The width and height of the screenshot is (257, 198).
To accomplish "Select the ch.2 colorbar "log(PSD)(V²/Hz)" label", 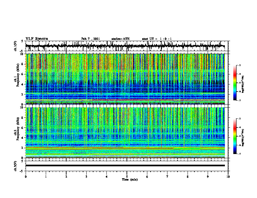I will point(243,137).
